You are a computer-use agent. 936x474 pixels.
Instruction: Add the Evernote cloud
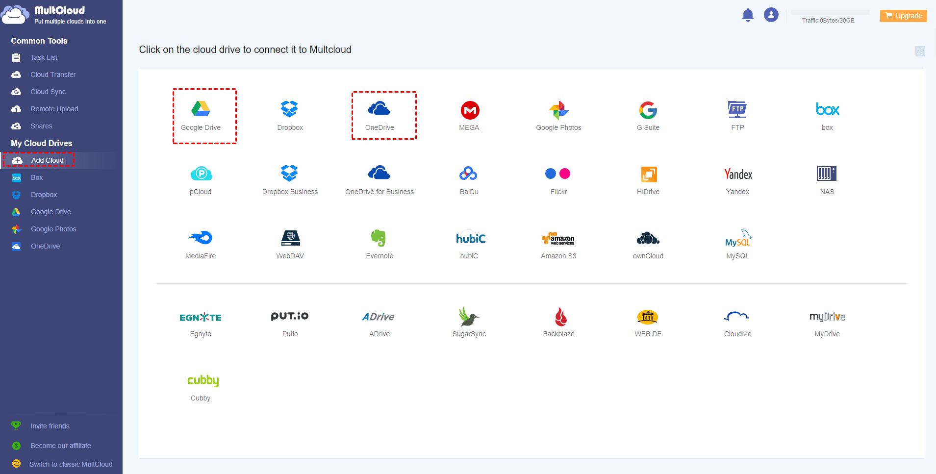pyautogui.click(x=379, y=244)
